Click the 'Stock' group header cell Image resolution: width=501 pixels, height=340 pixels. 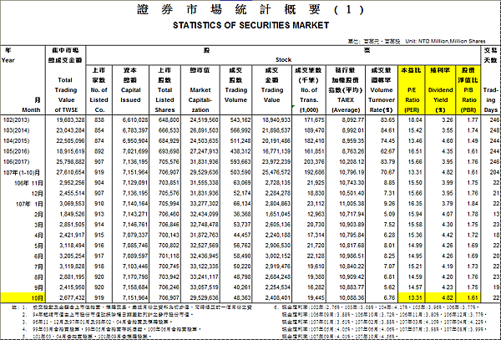pos(283,60)
